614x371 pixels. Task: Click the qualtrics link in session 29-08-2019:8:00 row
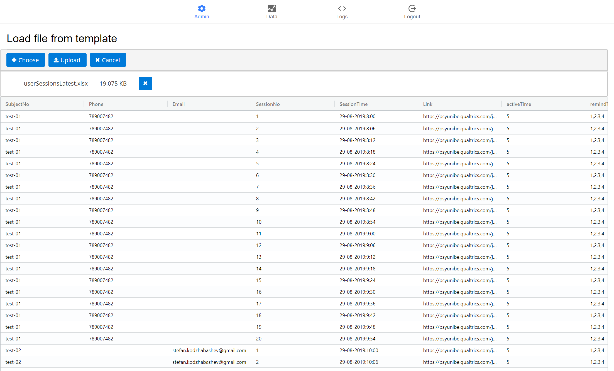460,116
